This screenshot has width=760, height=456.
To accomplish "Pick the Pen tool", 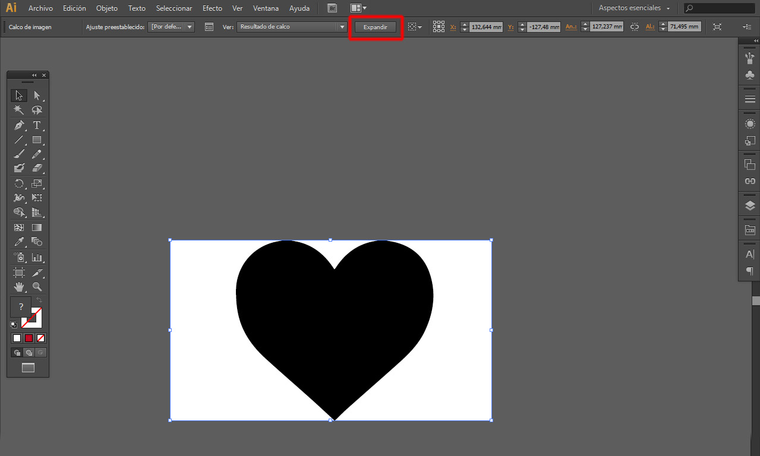I will click(x=18, y=125).
